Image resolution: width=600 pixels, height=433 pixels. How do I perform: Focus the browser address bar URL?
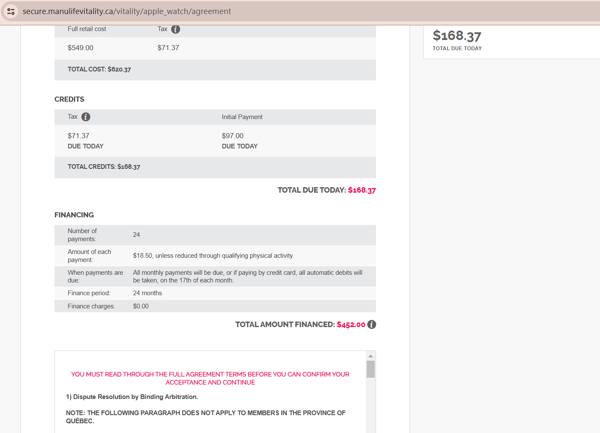pyautogui.click(x=127, y=11)
